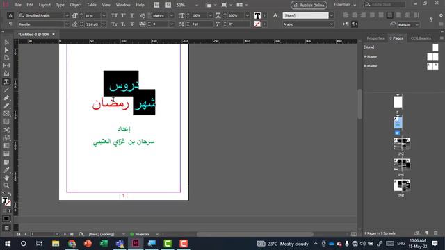Click the Apply Color black swatch

pyautogui.click(x=6, y=219)
